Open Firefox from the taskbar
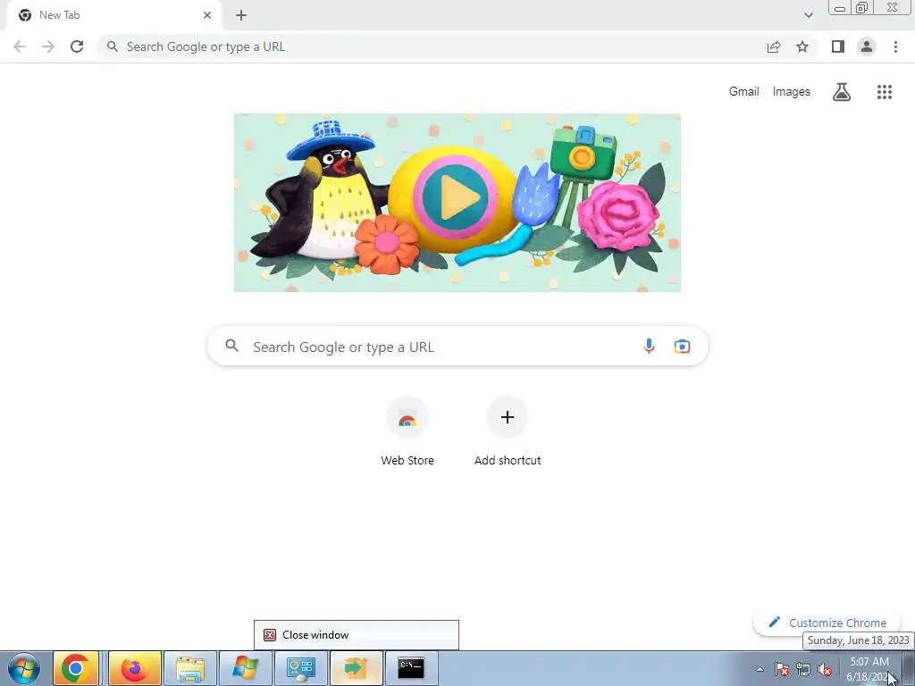 134,668
